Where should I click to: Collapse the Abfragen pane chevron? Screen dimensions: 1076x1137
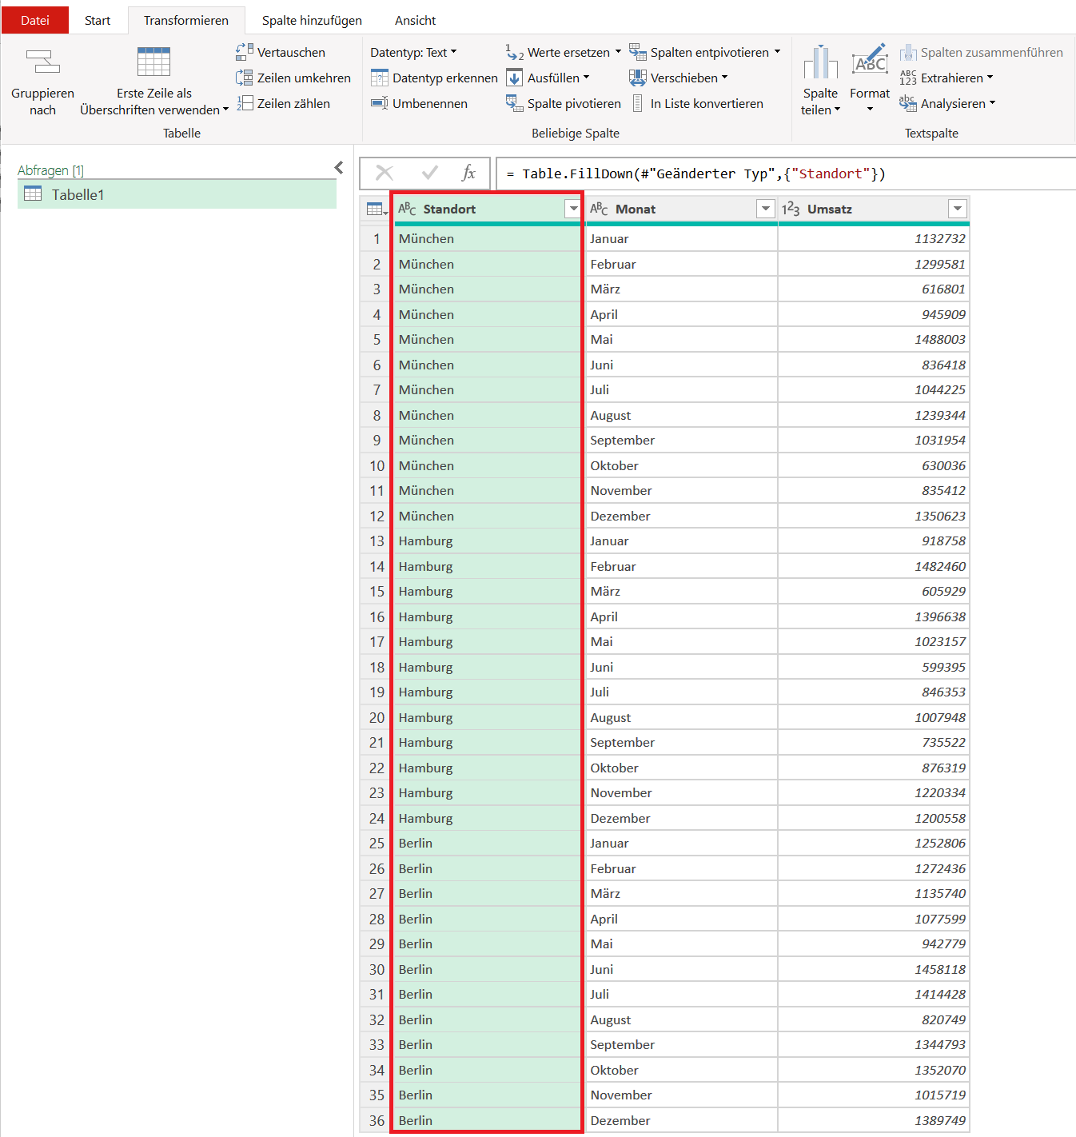click(339, 167)
